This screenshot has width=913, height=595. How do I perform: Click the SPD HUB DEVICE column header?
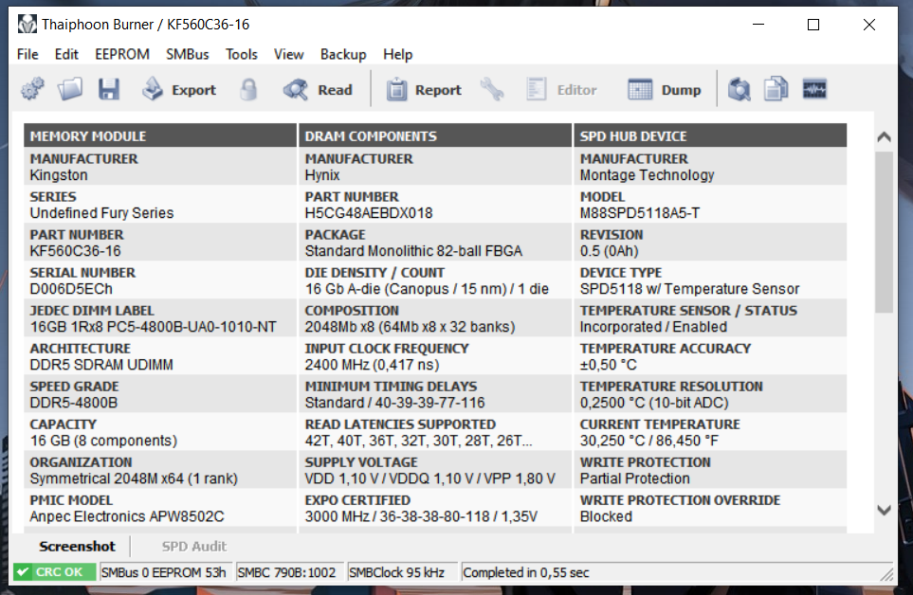click(710, 135)
